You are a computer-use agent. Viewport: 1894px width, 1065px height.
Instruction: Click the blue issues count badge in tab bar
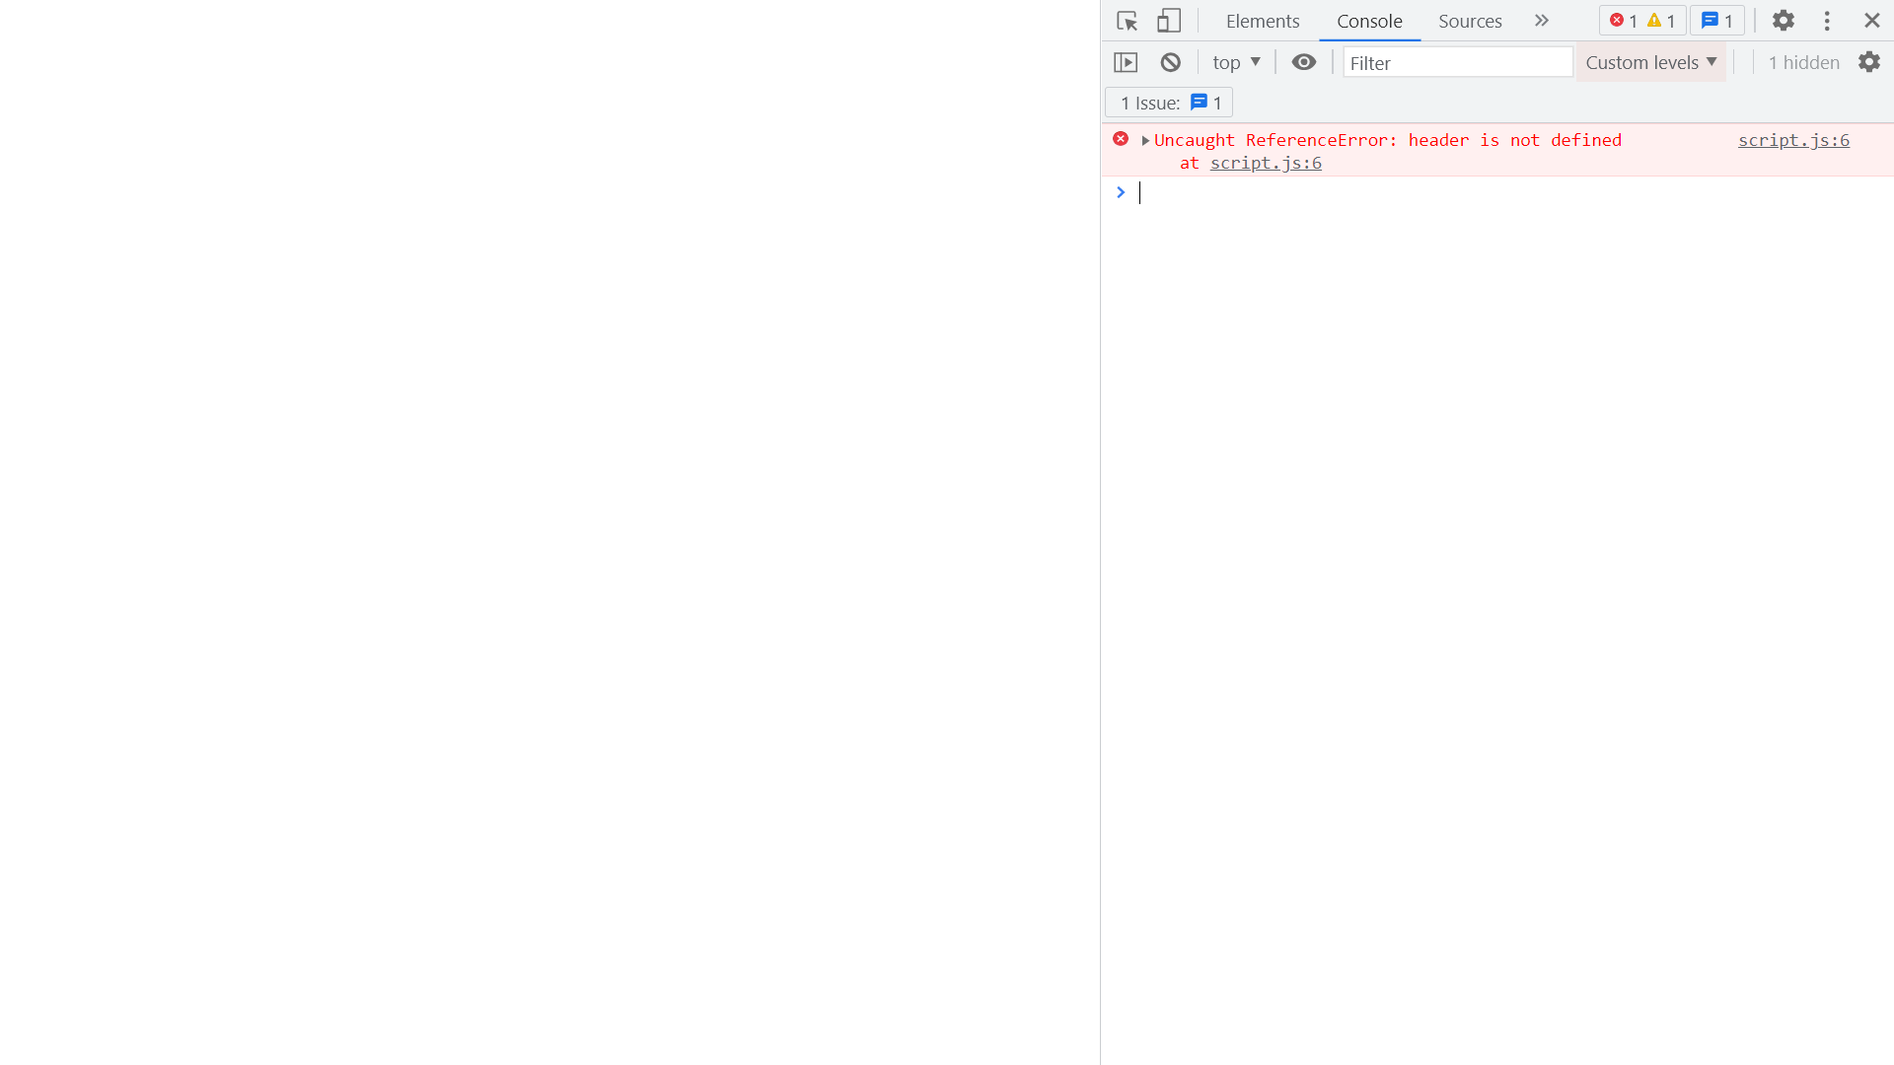[1717, 21]
